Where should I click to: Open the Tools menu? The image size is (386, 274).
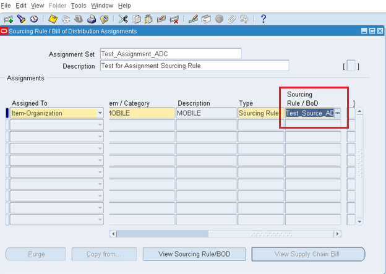(x=79, y=6)
